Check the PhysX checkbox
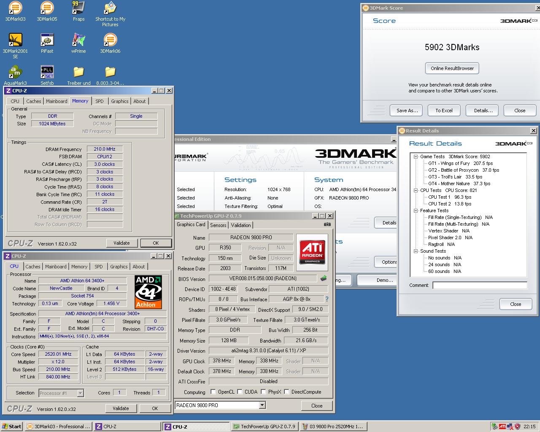This screenshot has height=432, width=540. (263, 392)
